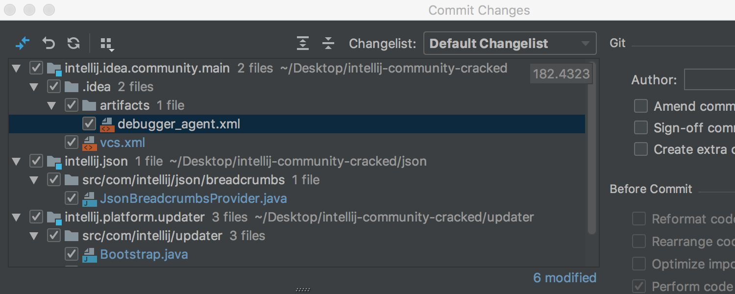Click the src/com/intellij/updater folder icon
The width and height of the screenshot is (735, 294).
point(72,236)
